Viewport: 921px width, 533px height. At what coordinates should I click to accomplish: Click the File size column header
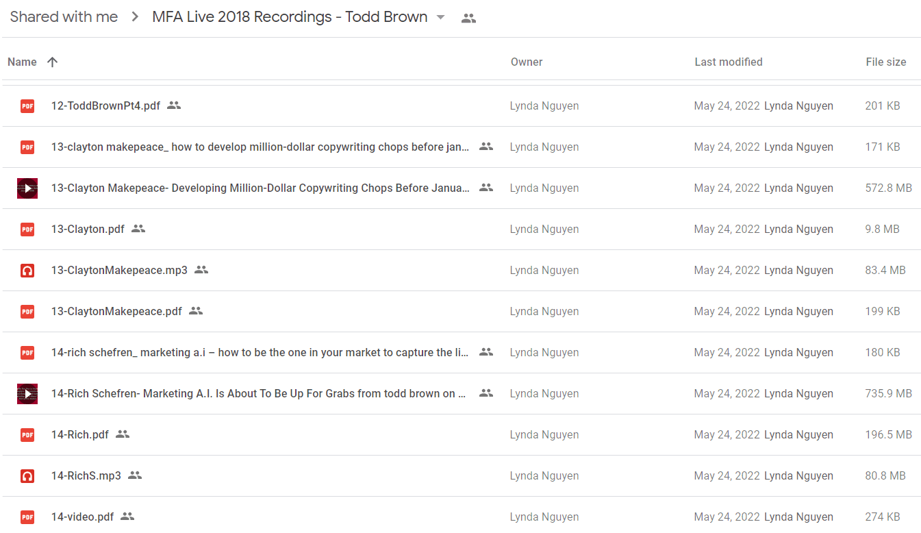(886, 62)
